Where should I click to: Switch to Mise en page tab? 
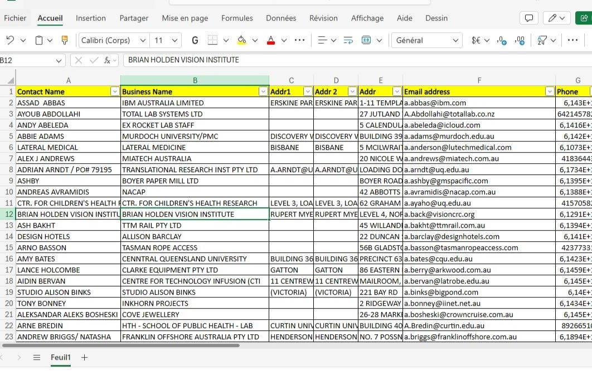point(185,18)
